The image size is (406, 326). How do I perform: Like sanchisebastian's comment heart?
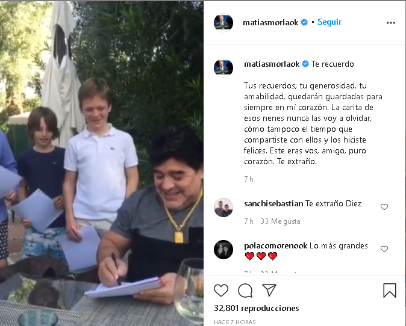[x=384, y=207]
